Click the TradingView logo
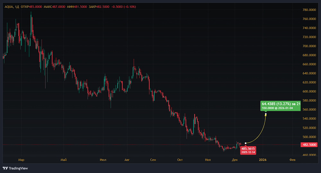The width and height of the screenshot is (321, 173). pos(15,168)
